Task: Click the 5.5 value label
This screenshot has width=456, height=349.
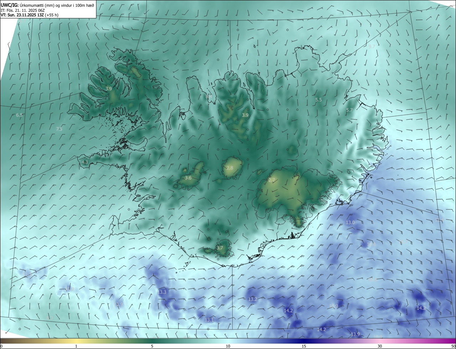Action: (x=318, y=100)
